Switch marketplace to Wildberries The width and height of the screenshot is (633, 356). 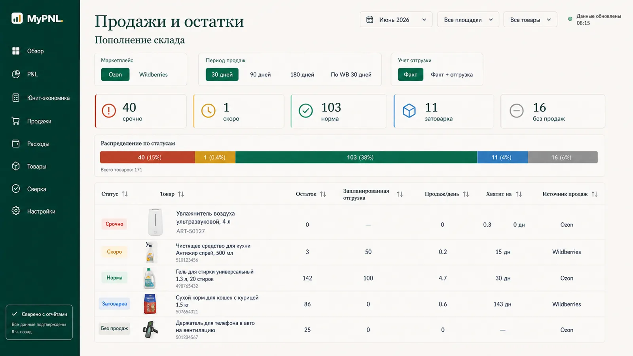[154, 74]
